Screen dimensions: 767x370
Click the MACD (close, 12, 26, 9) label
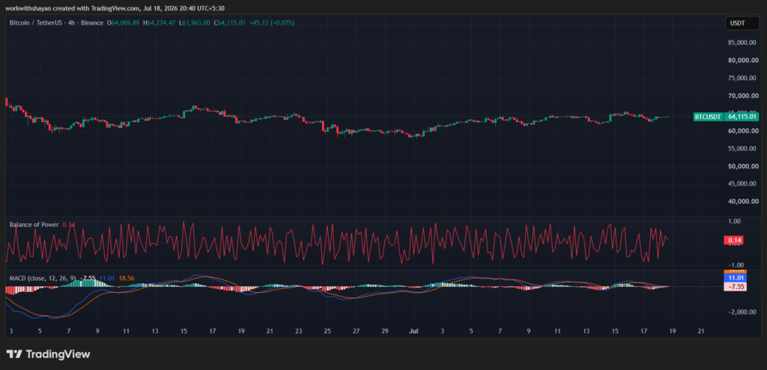(43, 278)
